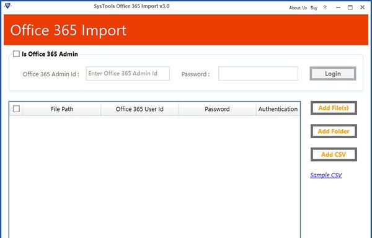Enable the Is Office 365 Admin checkbox

click(16, 54)
